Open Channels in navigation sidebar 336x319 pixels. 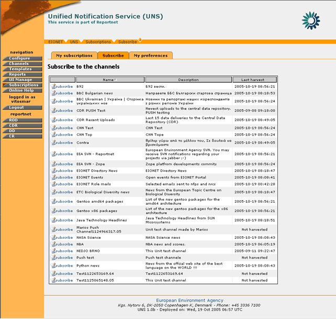point(23,64)
